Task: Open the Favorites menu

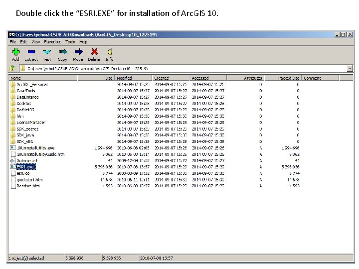Action: click(52, 42)
